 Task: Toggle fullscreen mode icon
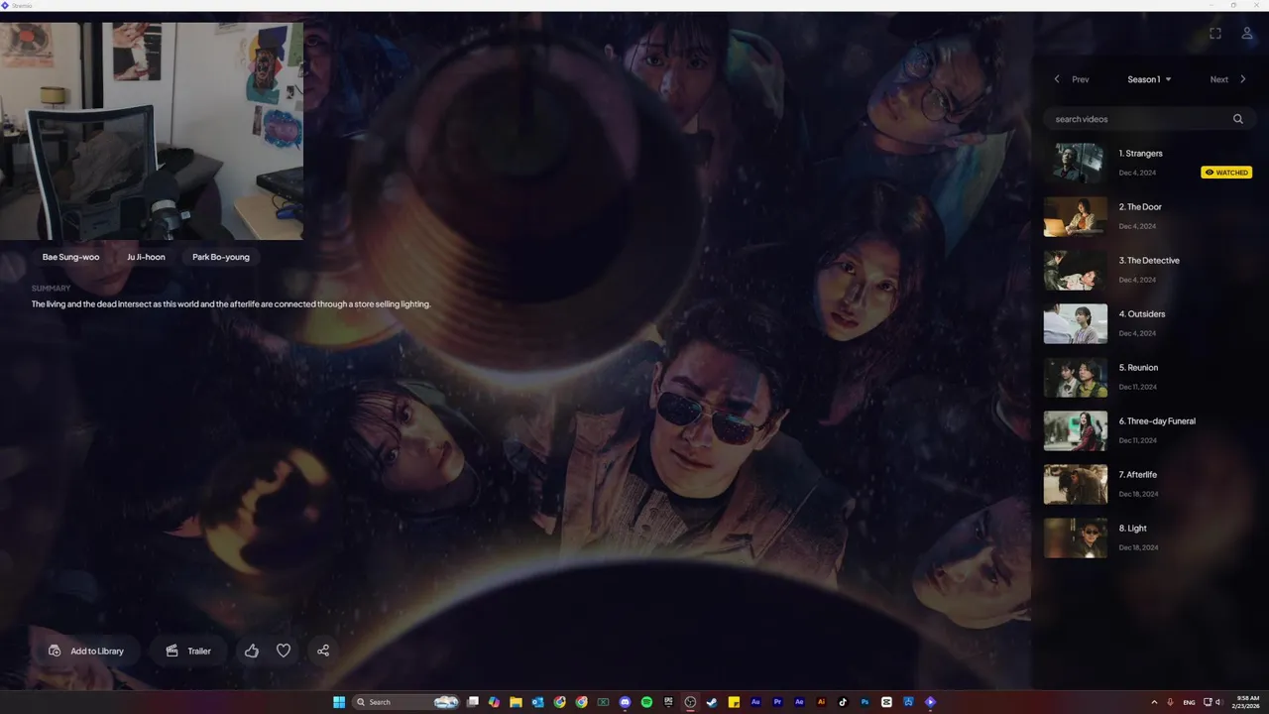pos(1215,33)
